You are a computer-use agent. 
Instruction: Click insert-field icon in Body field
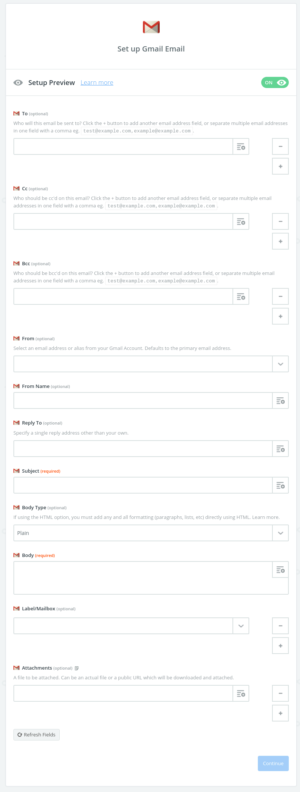pyautogui.click(x=281, y=570)
